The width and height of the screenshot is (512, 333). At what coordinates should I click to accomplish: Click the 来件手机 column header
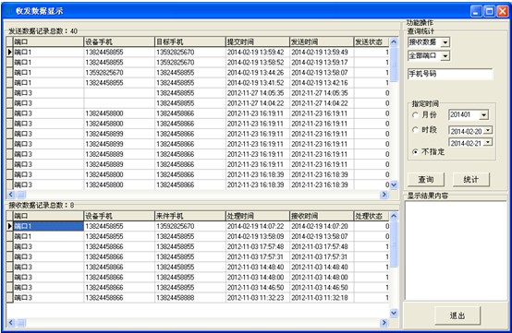pos(190,216)
